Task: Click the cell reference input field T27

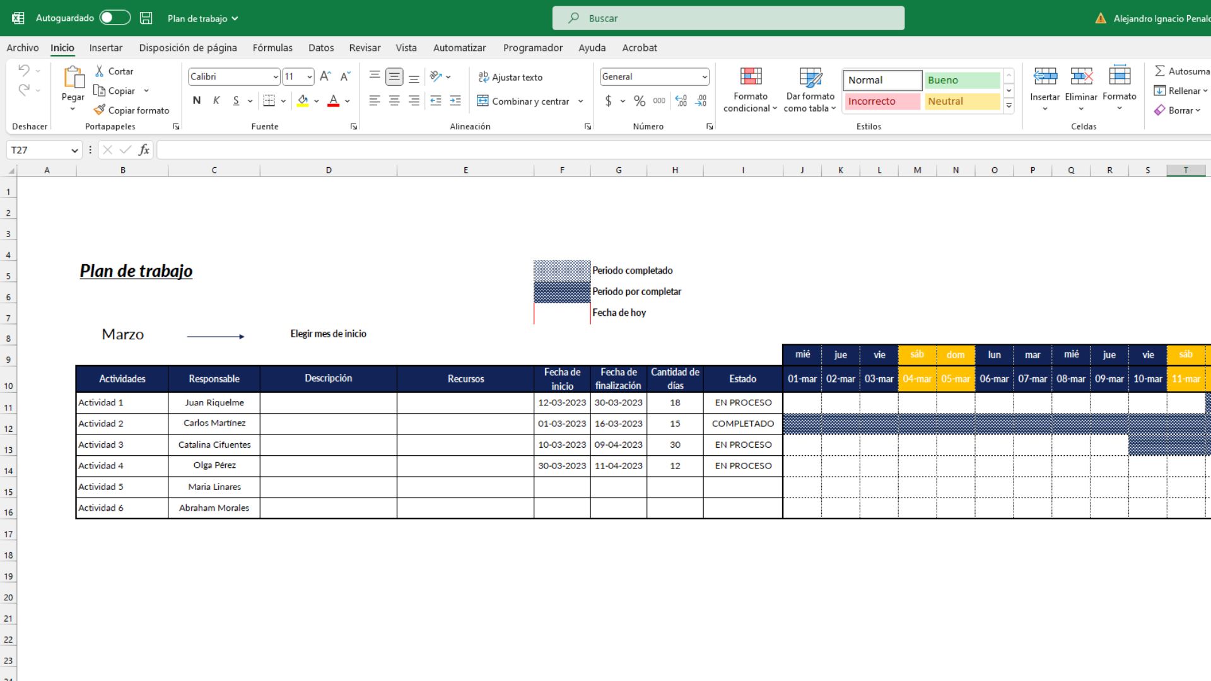Action: click(41, 149)
